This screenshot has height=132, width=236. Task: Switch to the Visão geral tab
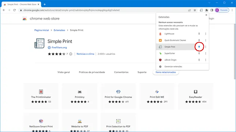click(64, 72)
